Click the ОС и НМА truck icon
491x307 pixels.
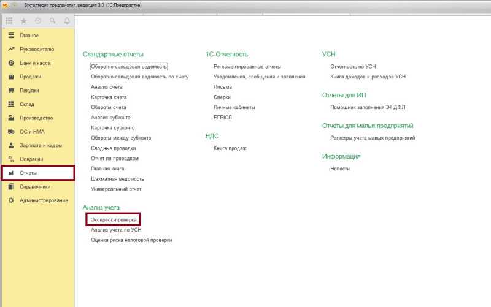pos(11,132)
